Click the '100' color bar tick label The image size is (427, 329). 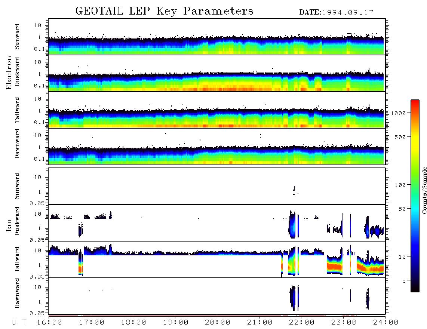pyautogui.click(x=400, y=185)
